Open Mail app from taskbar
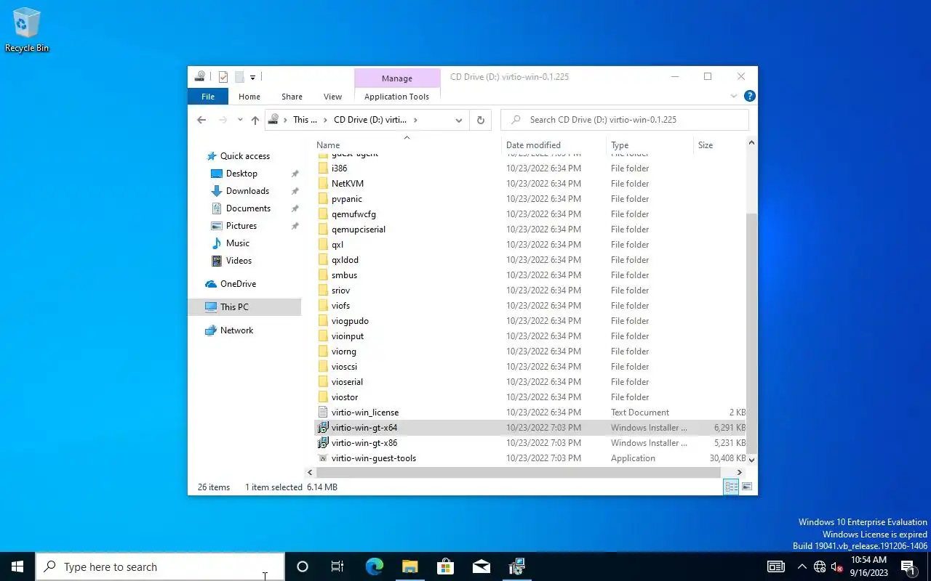 click(481, 566)
